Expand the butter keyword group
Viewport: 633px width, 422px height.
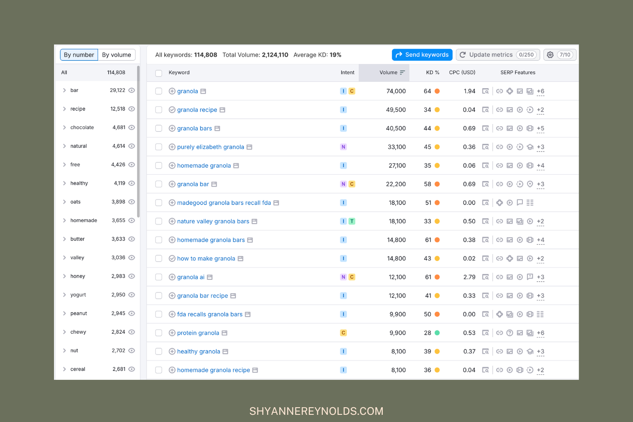65,239
